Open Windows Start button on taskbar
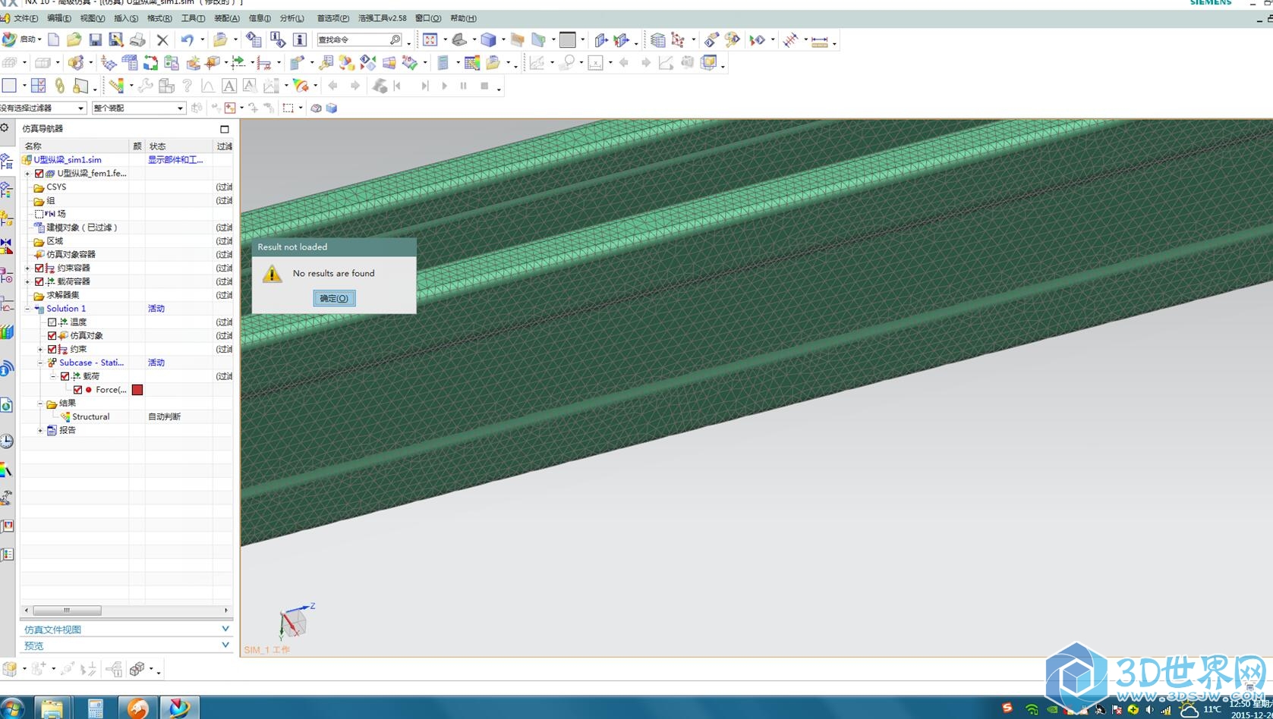This screenshot has width=1273, height=719. 11,708
